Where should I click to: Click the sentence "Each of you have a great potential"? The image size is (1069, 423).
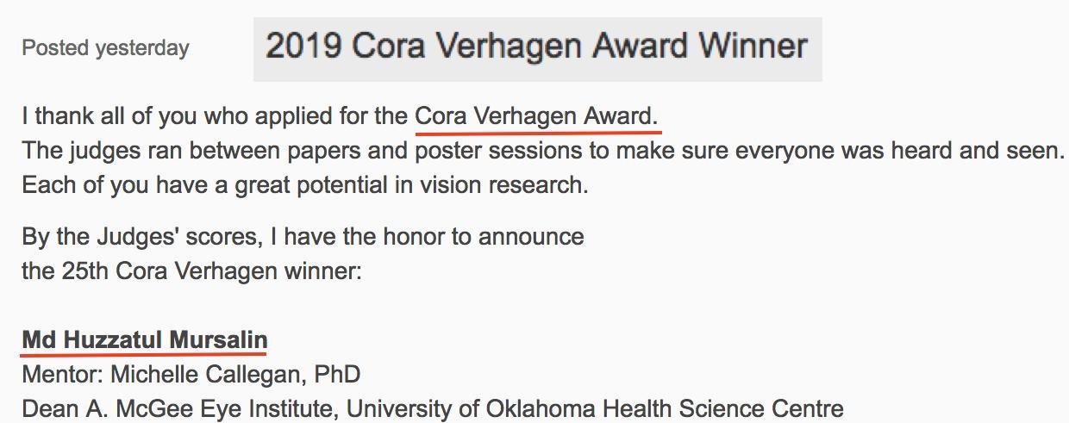tap(216, 185)
